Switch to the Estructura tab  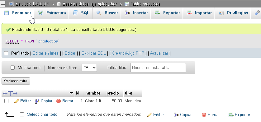coord(52,13)
